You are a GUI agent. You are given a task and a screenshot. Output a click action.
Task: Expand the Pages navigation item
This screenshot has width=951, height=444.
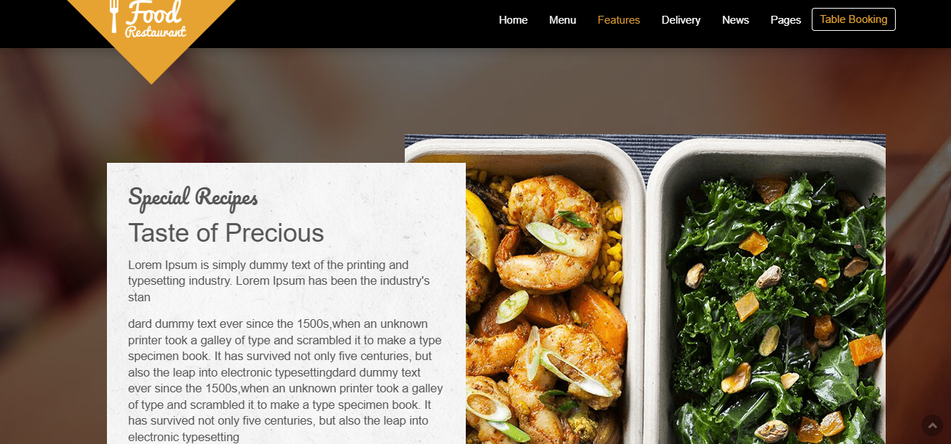tap(786, 20)
